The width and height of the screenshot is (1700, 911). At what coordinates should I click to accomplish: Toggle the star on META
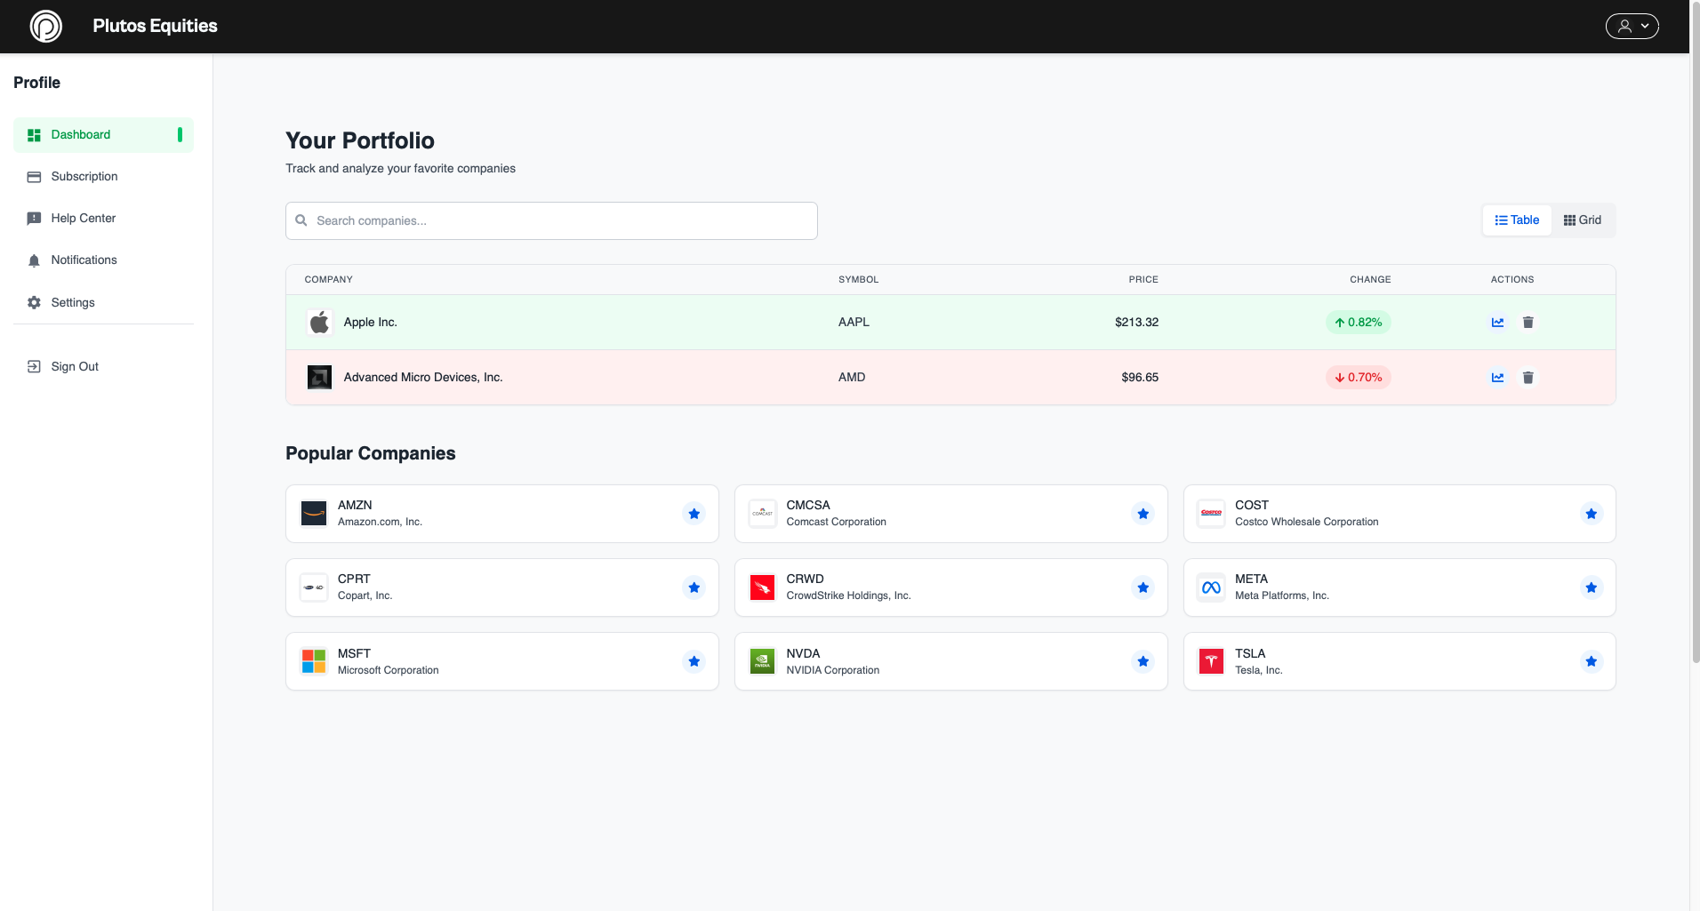1591,587
